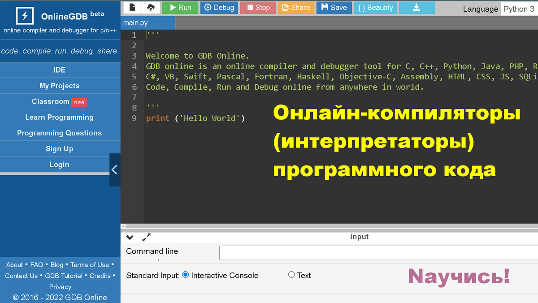Click Login in sidebar
This screenshot has width=538, height=303.
tap(60, 164)
